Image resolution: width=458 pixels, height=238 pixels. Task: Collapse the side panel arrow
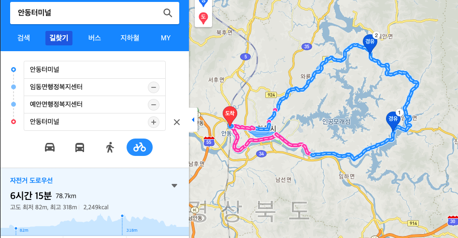click(x=192, y=120)
